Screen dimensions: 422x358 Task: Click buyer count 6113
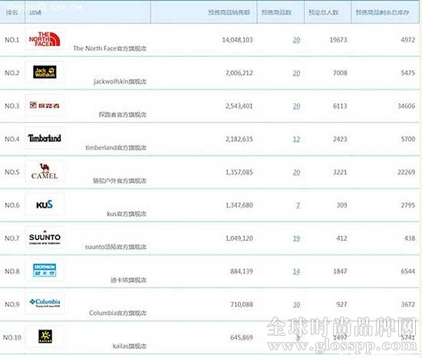point(340,107)
